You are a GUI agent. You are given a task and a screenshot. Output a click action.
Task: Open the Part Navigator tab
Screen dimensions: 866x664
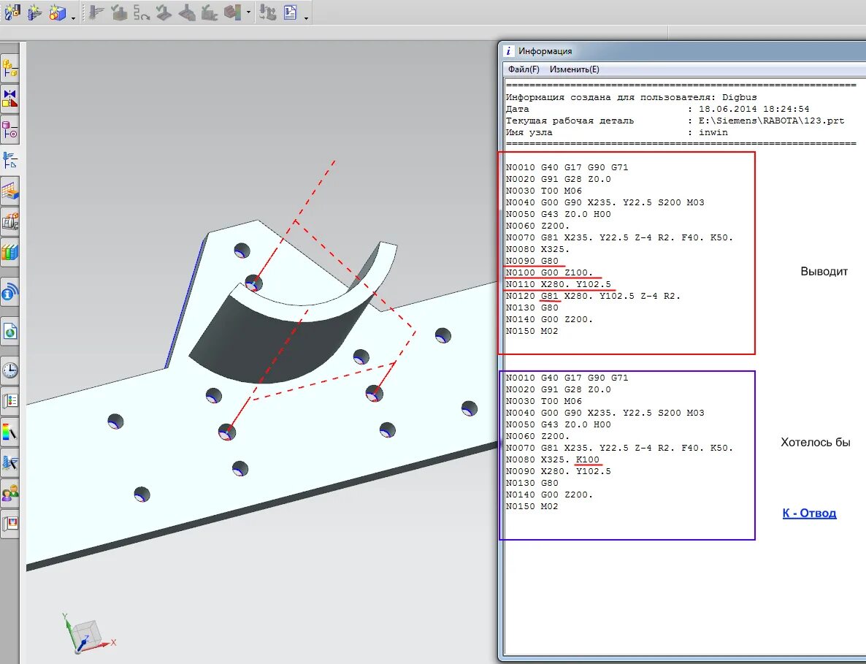10,130
